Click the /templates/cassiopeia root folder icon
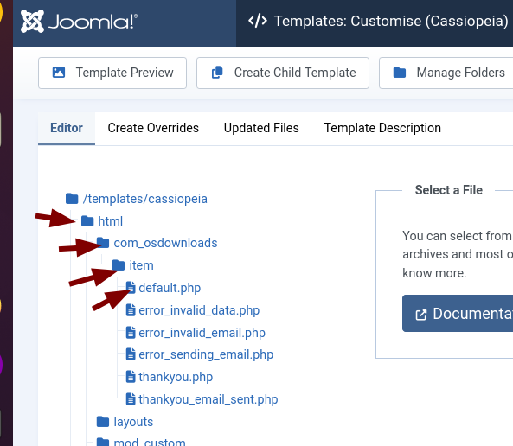Viewport: 513px width, 446px height. pyautogui.click(x=72, y=199)
